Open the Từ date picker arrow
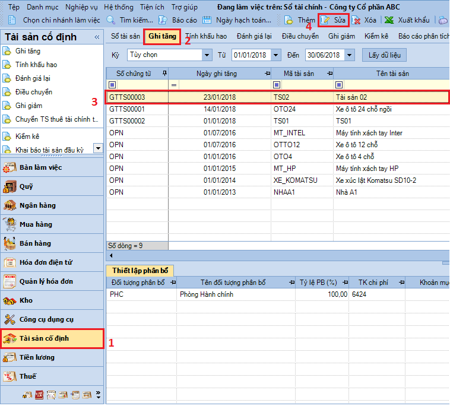Screen dimensions: 450x406 (276, 55)
